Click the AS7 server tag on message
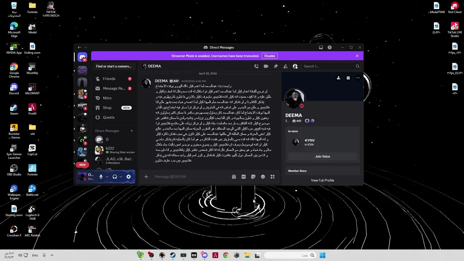 point(174,81)
